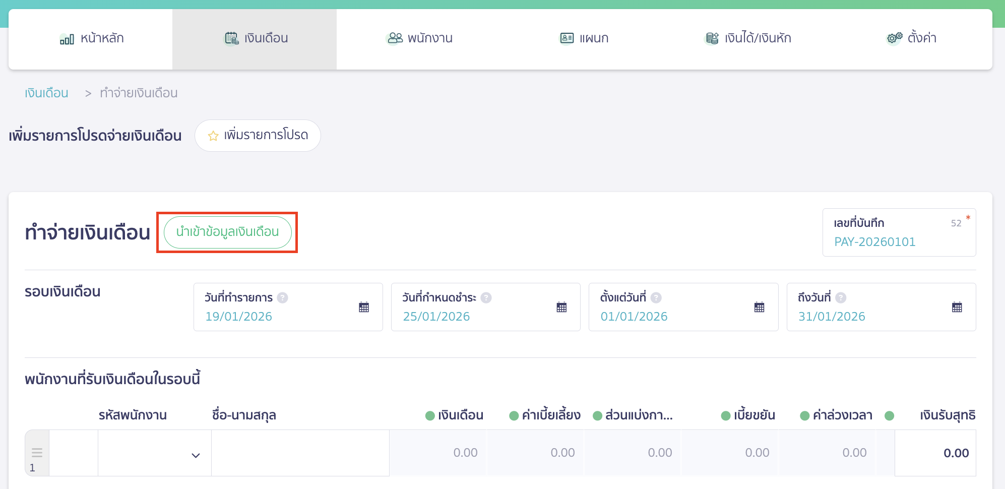
Task: Open calendar picker for ตั้งแต่วันที่
Action: 759,307
